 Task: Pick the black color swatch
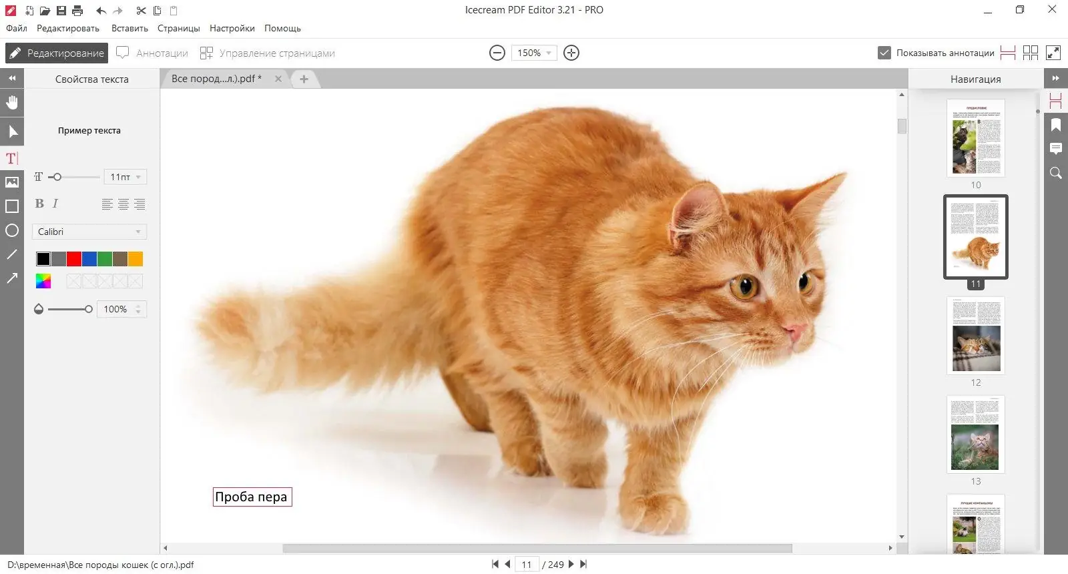43,259
